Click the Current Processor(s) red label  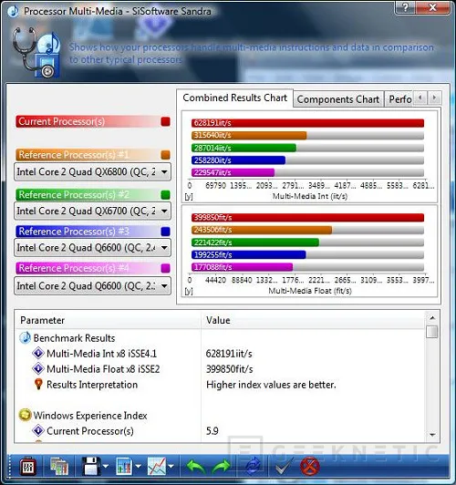[x=62, y=121]
